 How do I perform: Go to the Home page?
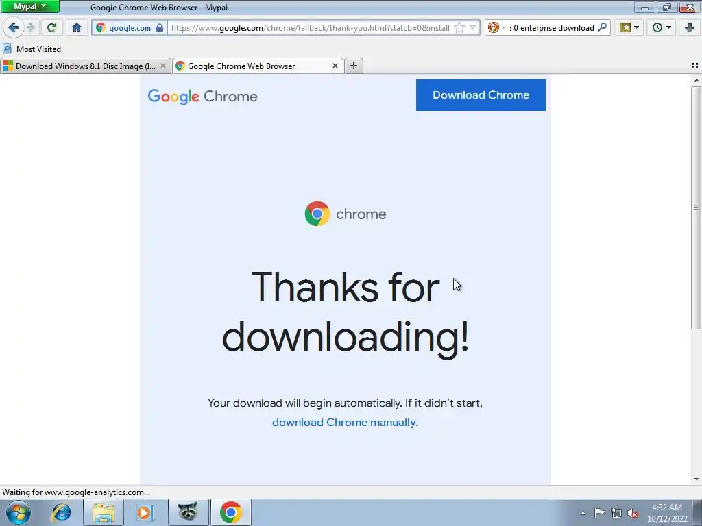tap(77, 27)
